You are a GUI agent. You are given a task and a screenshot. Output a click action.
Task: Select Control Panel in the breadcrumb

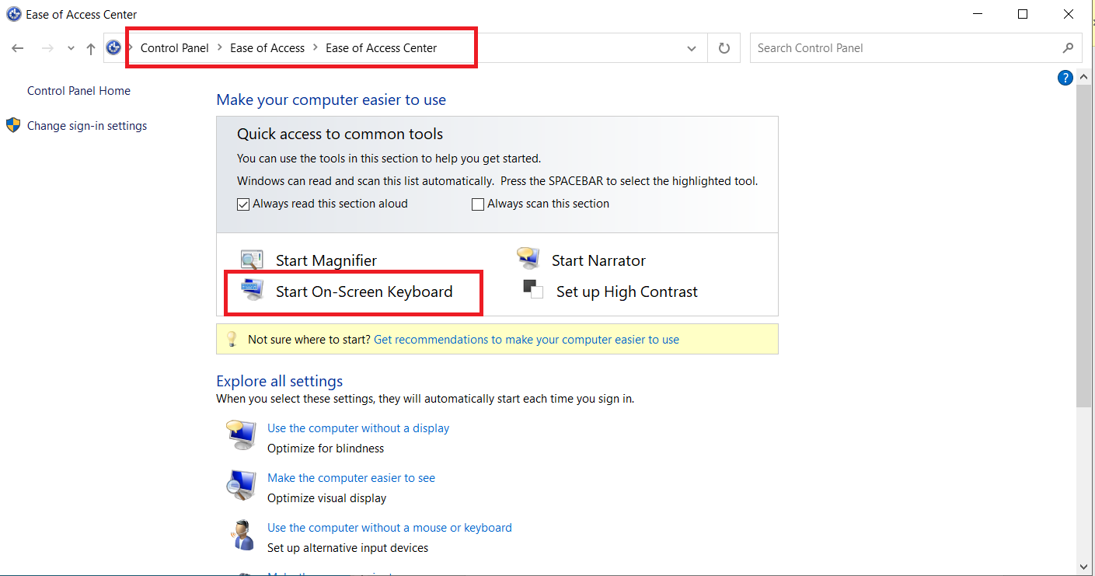tap(175, 47)
